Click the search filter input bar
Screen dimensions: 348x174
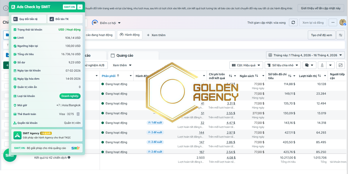(x=214, y=45)
